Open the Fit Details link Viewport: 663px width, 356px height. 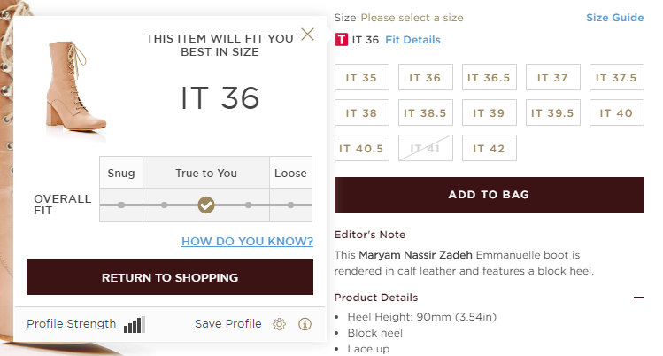[412, 40]
